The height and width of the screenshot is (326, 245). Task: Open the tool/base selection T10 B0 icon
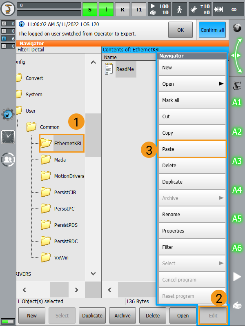click(200, 9)
